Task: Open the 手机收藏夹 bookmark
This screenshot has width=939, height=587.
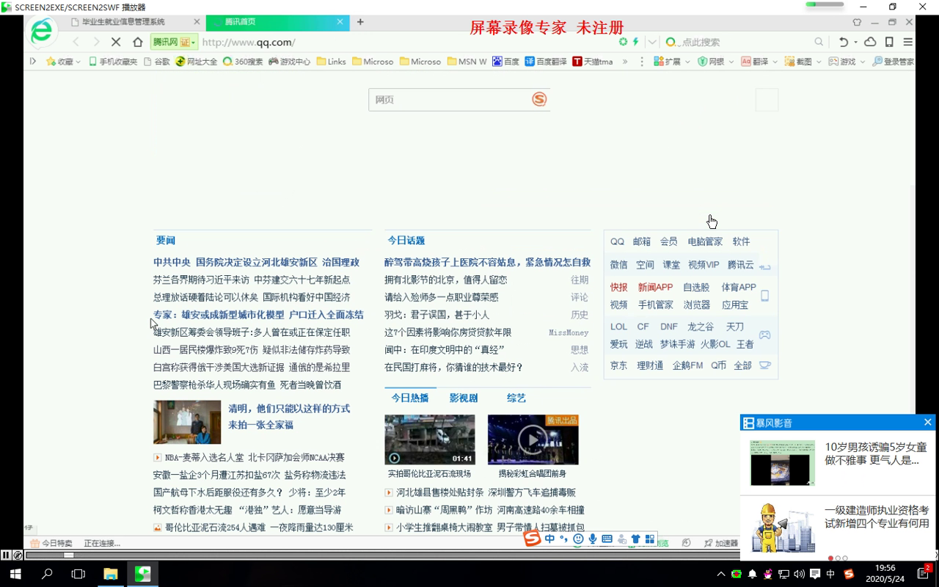Action: (113, 62)
